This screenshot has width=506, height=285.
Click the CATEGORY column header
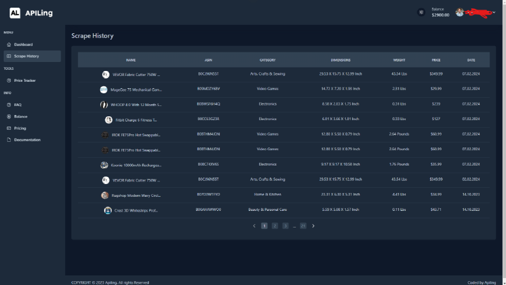(267, 60)
